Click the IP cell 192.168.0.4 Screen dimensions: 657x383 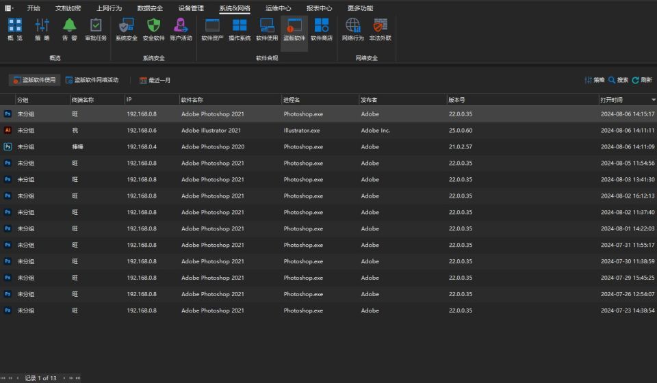coord(142,146)
